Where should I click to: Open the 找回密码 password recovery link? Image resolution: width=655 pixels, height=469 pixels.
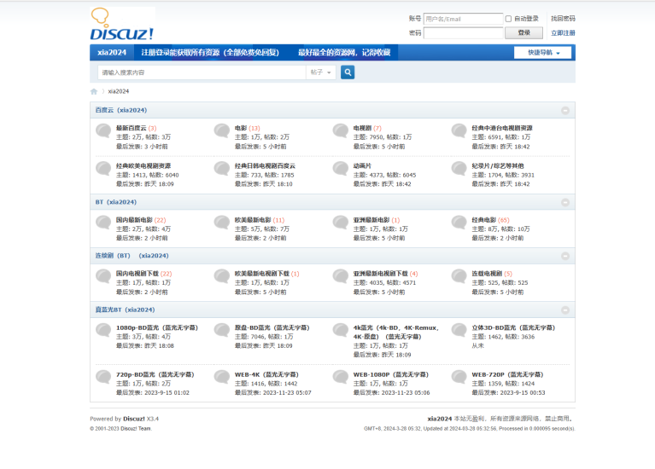point(563,18)
